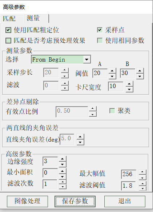Uncheck 使用匹配粗定位 checkbox

(8, 30)
